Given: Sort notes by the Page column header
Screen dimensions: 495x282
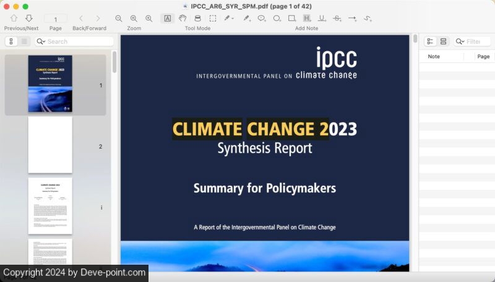Looking at the screenshot, I should [483, 56].
